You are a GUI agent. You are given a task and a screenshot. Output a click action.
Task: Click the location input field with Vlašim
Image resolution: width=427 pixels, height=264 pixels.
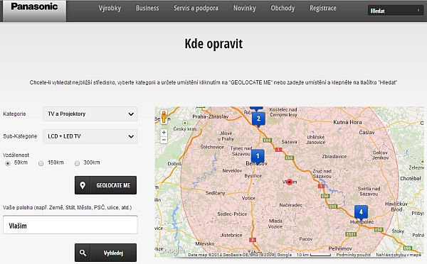click(70, 225)
